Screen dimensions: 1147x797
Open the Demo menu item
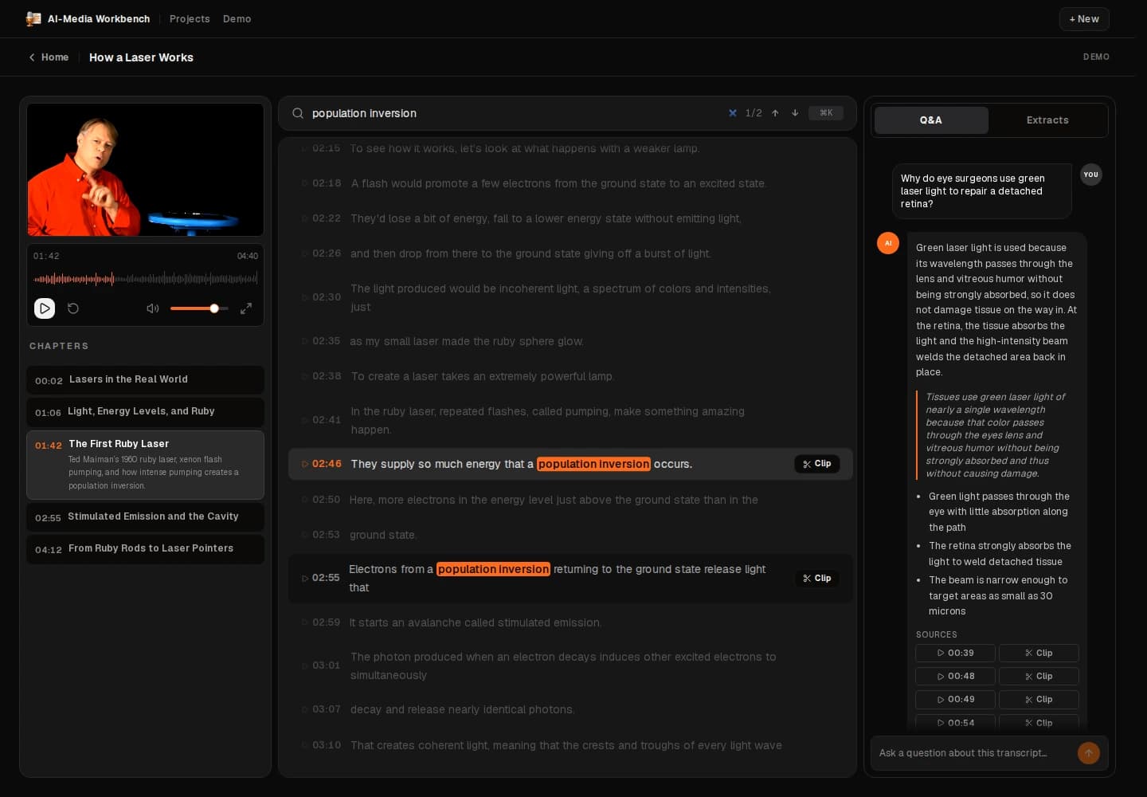pyautogui.click(x=237, y=19)
